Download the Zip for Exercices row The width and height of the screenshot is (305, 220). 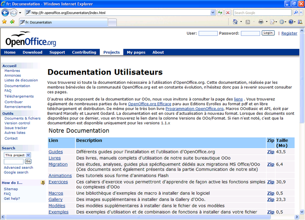pyautogui.click(x=270, y=182)
